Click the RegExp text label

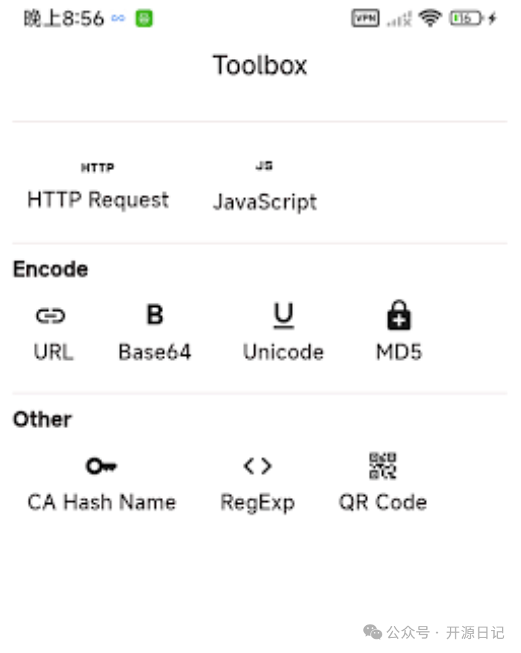point(258,503)
